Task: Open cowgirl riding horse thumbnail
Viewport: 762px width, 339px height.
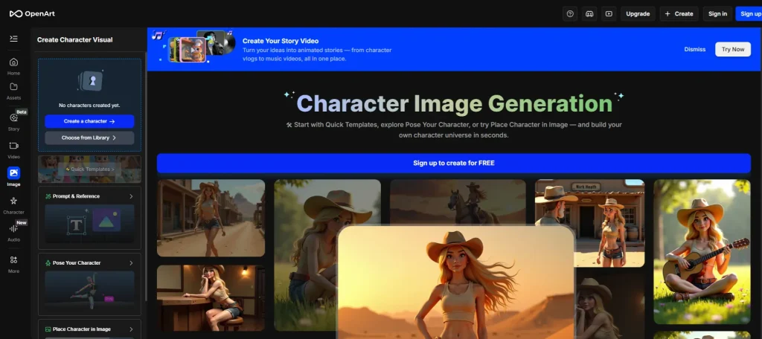Action: click(x=458, y=201)
